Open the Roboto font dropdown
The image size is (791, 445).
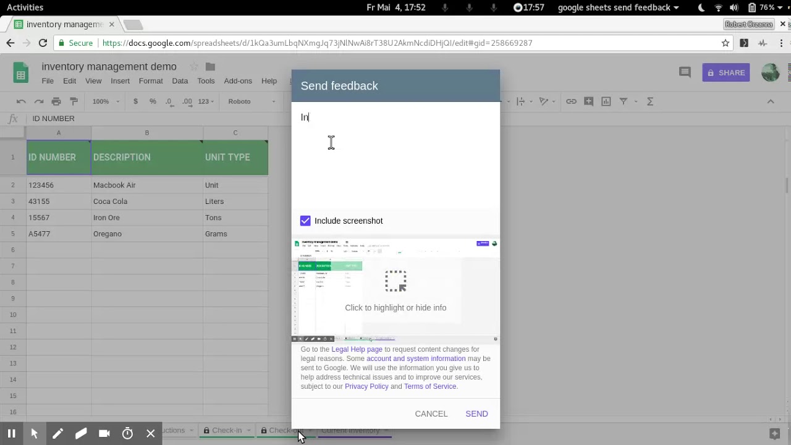click(x=250, y=101)
